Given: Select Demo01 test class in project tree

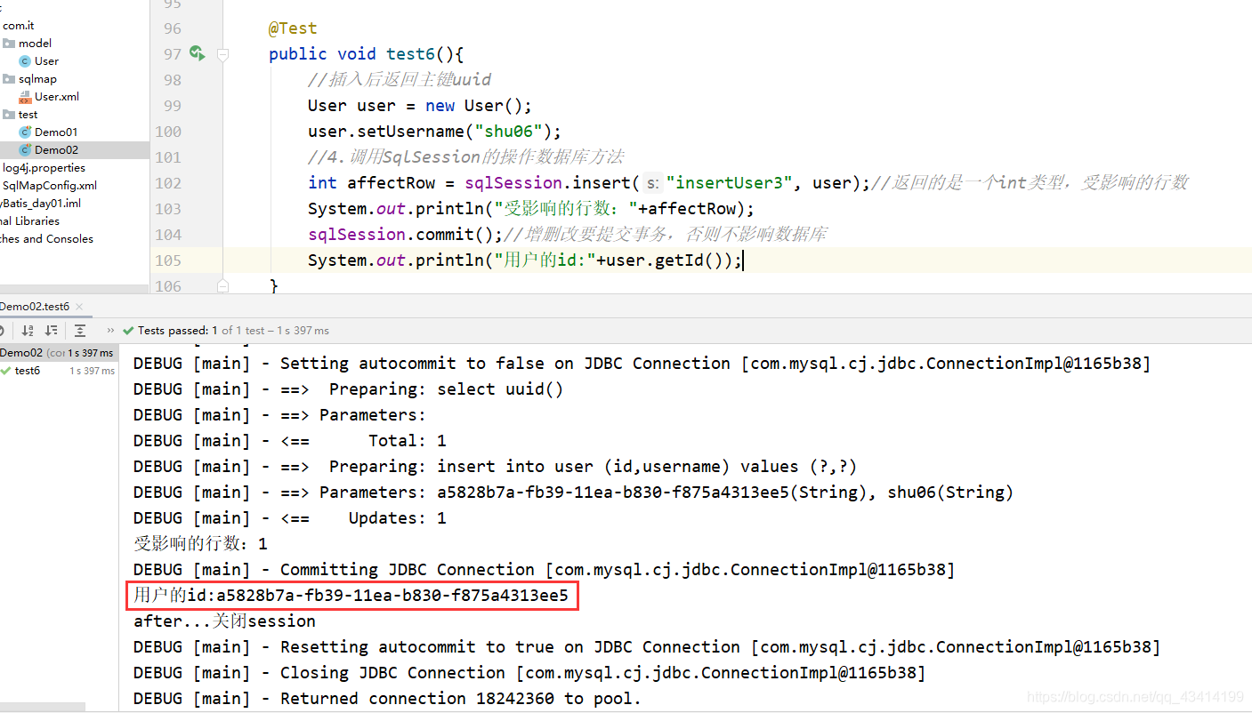Looking at the screenshot, I should (56, 132).
